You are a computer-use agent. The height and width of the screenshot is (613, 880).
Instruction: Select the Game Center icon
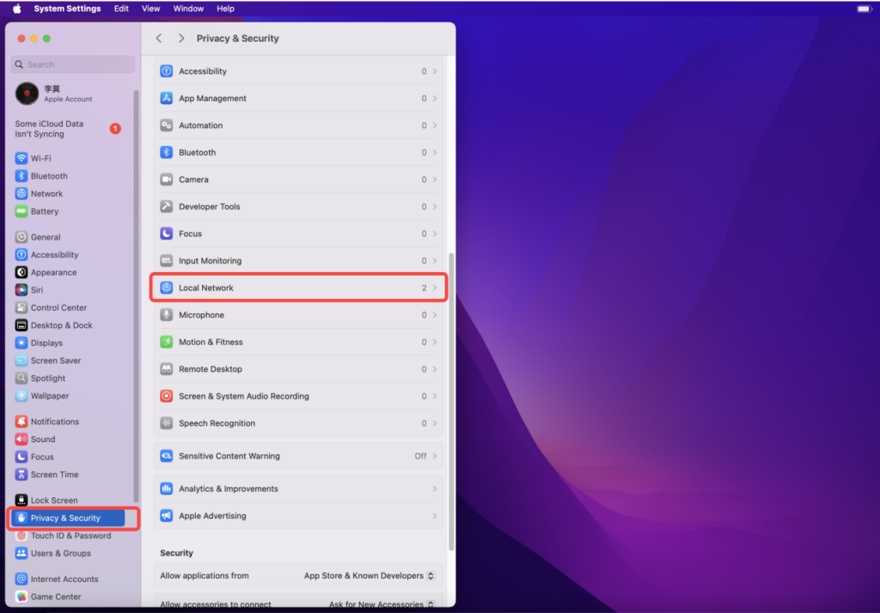point(21,597)
